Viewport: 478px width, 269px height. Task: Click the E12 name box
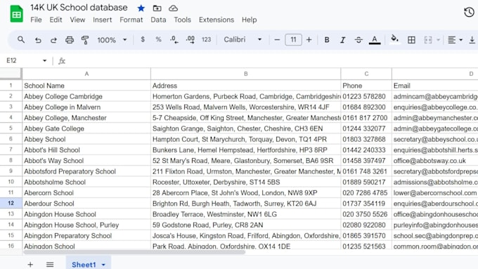[11, 60]
